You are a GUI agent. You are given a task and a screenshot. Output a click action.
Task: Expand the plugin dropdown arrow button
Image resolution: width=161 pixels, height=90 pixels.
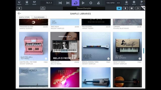(19, 8)
